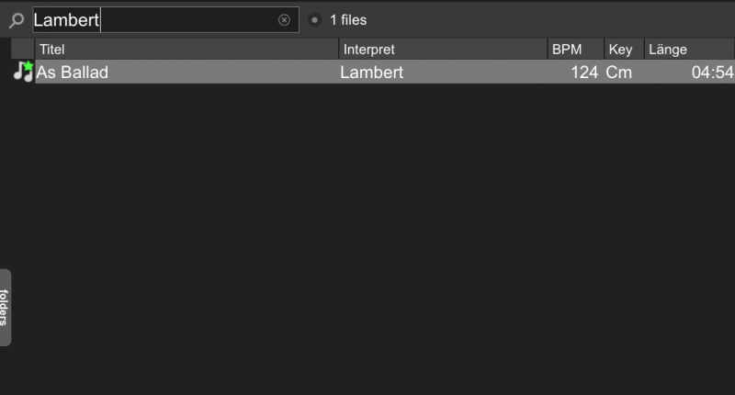This screenshot has height=395, width=735.
Task: Click the 04:54 track length
Action: point(713,73)
